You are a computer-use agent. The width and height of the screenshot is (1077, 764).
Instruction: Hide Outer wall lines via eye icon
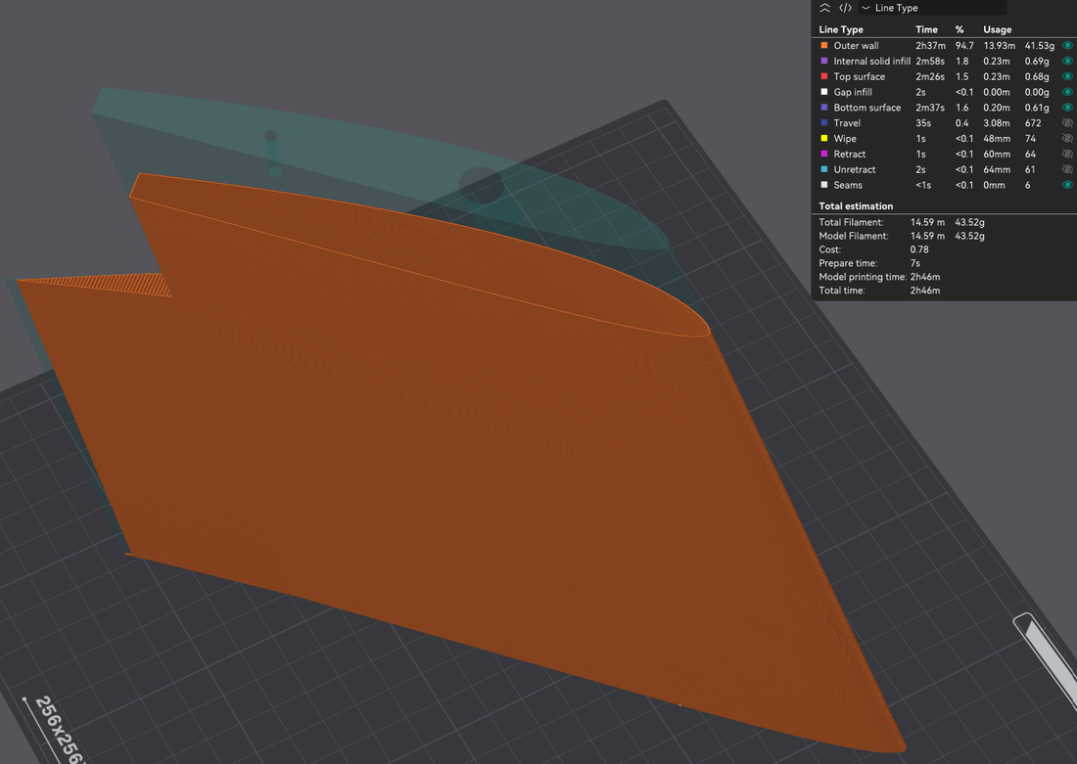[1067, 45]
